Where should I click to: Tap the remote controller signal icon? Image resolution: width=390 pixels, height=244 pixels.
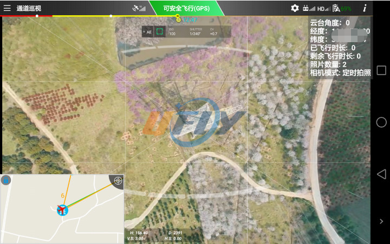tap(309, 9)
